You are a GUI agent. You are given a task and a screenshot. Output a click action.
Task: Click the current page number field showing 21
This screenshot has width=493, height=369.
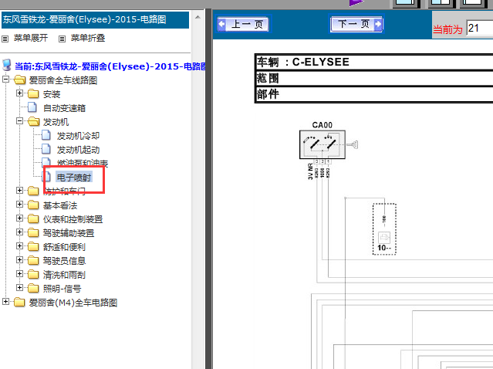click(x=480, y=29)
